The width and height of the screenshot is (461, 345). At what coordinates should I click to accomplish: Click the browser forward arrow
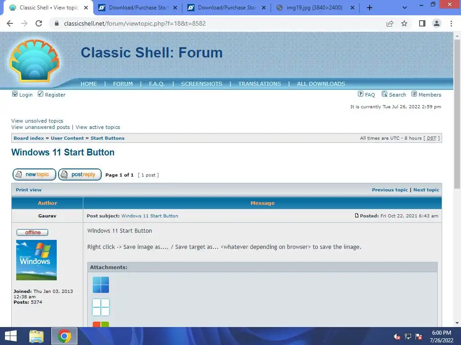[24, 23]
